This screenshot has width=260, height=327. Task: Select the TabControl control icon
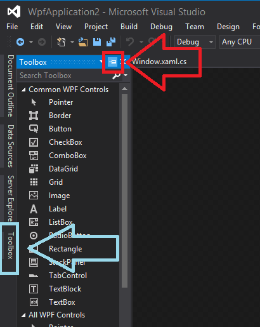click(34, 276)
